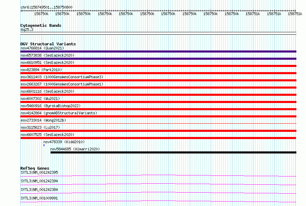This screenshot has height=206, width=306.
Task: Open esv3611403 (1000GenomesConsortiumPhase3) label
Action: pyautogui.click(x=62, y=77)
